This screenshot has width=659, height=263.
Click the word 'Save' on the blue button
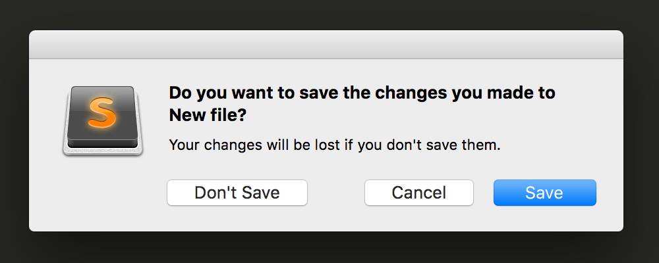544,193
